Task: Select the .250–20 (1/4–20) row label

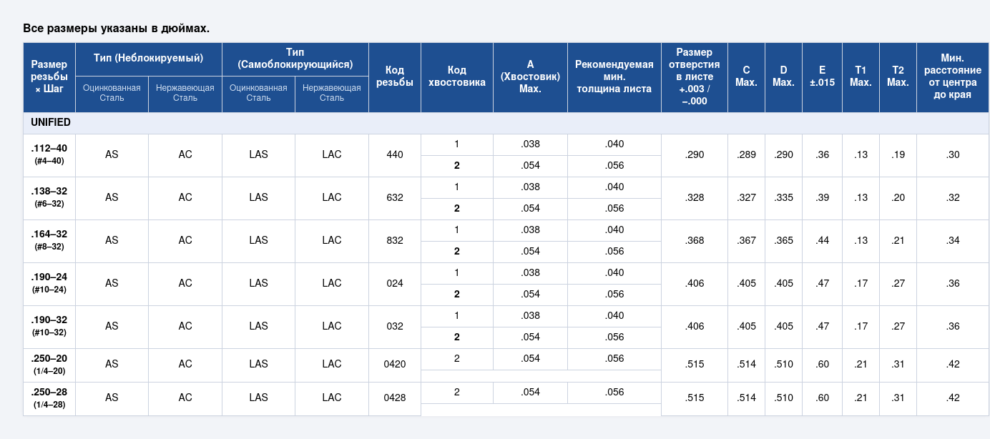Action: click(49, 365)
